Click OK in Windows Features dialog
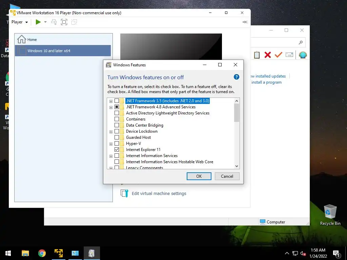347x260 pixels. pyautogui.click(x=199, y=176)
